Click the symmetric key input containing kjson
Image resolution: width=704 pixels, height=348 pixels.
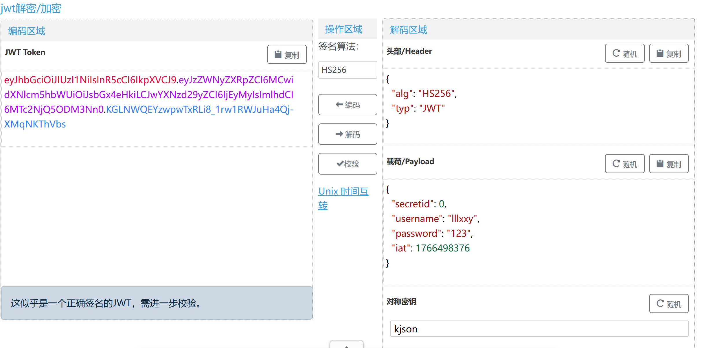tap(539, 329)
